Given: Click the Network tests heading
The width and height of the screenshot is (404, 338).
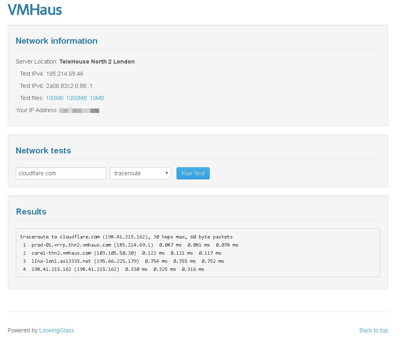Looking at the screenshot, I should click(x=43, y=151).
